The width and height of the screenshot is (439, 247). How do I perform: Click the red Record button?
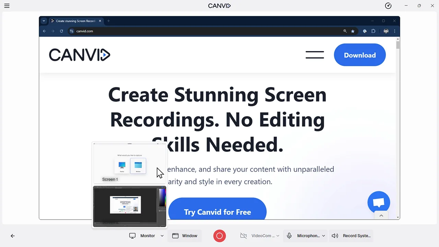tap(219, 236)
